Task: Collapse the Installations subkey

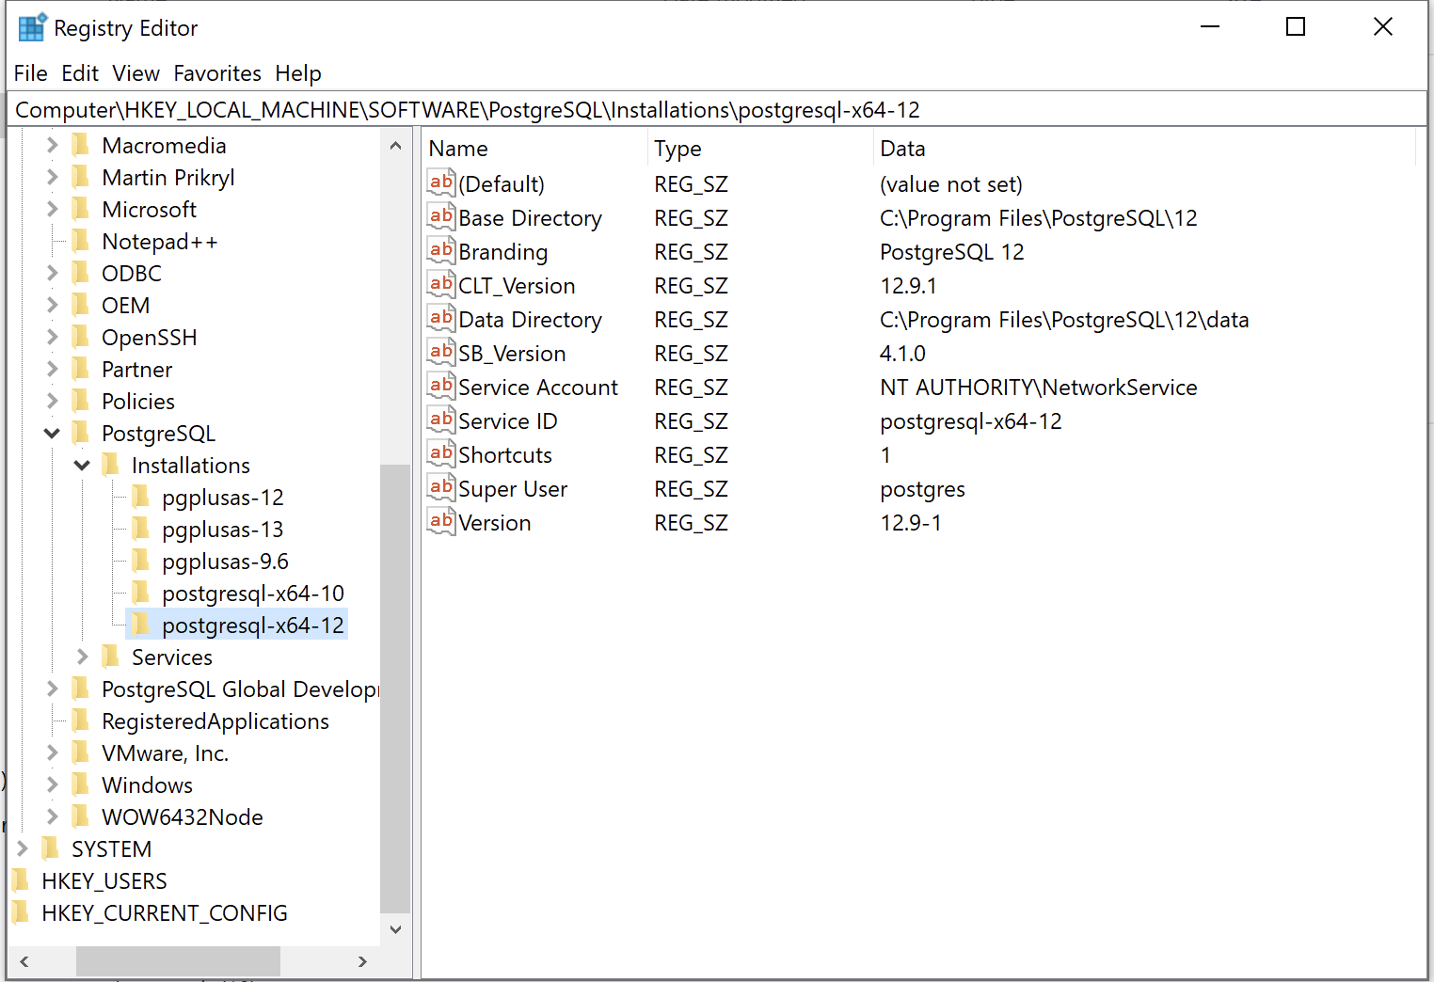Action: pyautogui.click(x=82, y=466)
